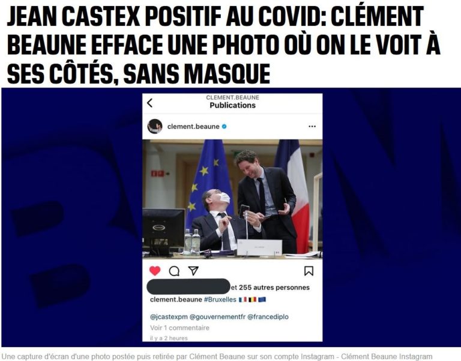Viewport: 461px width, 361px height.
Task: Toggle the red heart like icon
Action: [x=155, y=271]
